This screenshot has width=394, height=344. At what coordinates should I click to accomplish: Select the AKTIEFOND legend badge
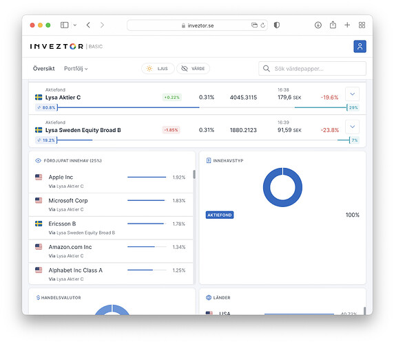click(220, 215)
